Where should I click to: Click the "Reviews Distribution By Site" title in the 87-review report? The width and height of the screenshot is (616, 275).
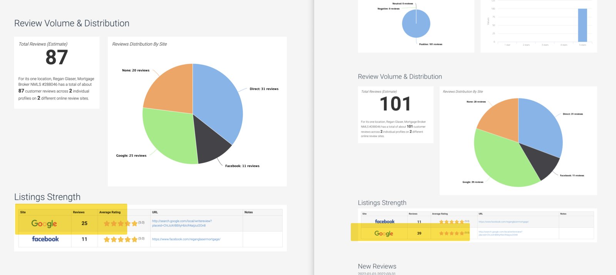click(x=139, y=44)
